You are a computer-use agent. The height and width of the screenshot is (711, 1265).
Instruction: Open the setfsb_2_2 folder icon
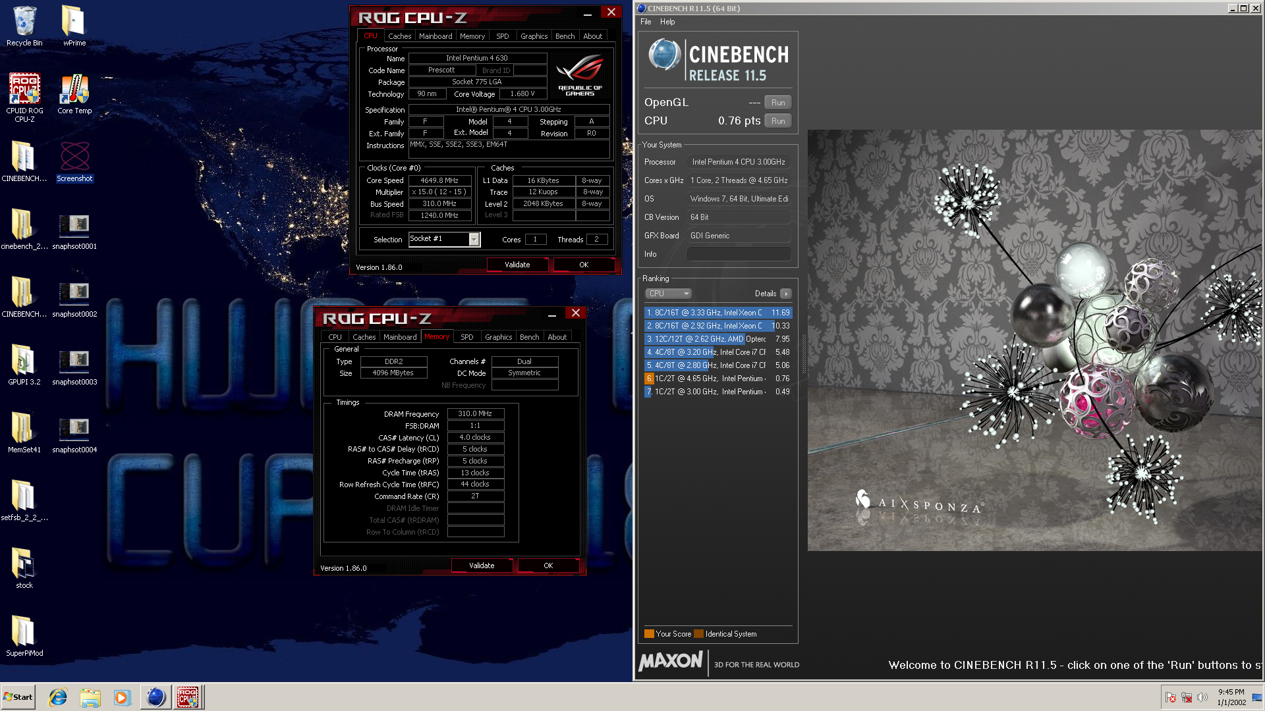24,500
